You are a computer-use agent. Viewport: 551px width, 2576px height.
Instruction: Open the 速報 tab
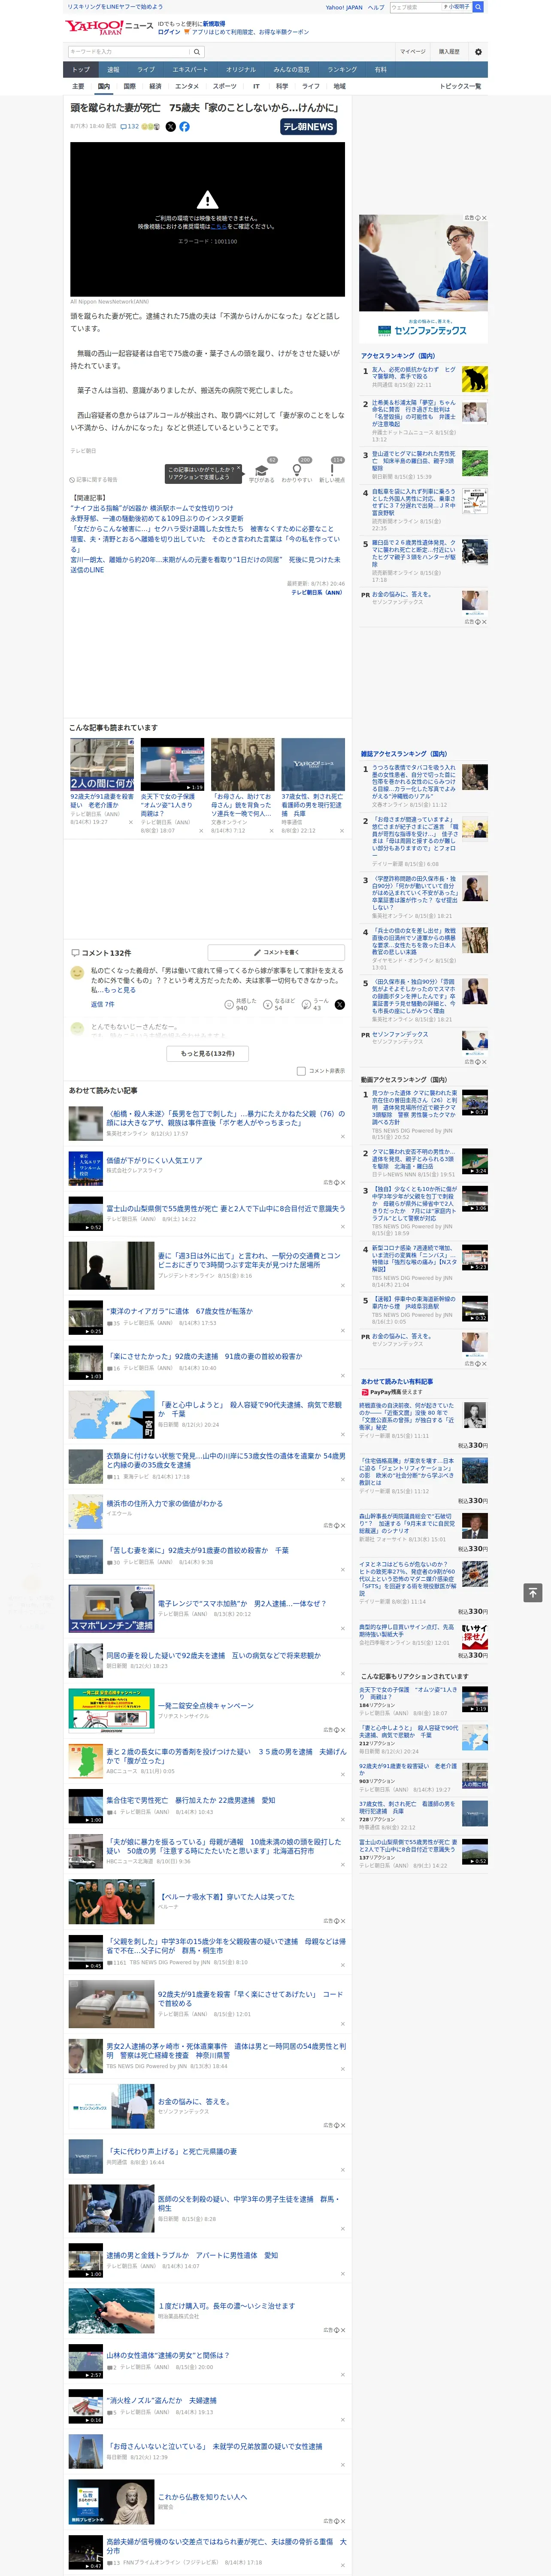pos(113,70)
